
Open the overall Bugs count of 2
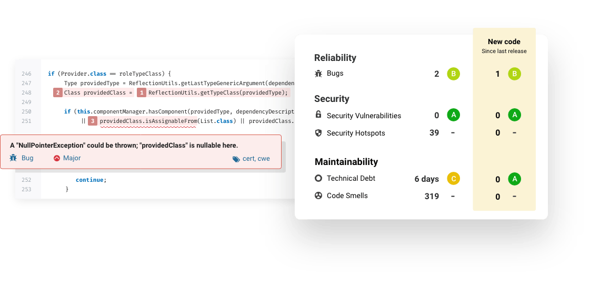click(437, 74)
